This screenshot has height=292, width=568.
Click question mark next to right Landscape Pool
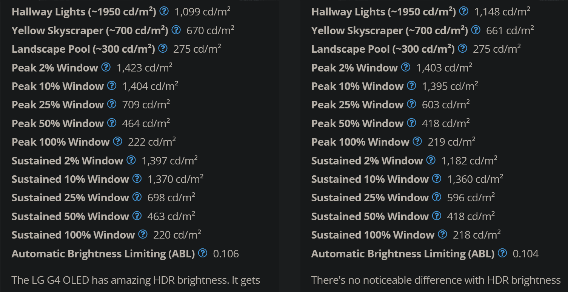pos(462,49)
